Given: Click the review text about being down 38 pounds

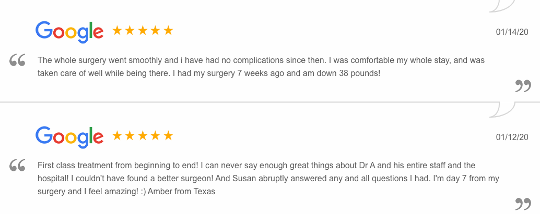Looking at the screenshot, I should pyautogui.click(x=261, y=67).
